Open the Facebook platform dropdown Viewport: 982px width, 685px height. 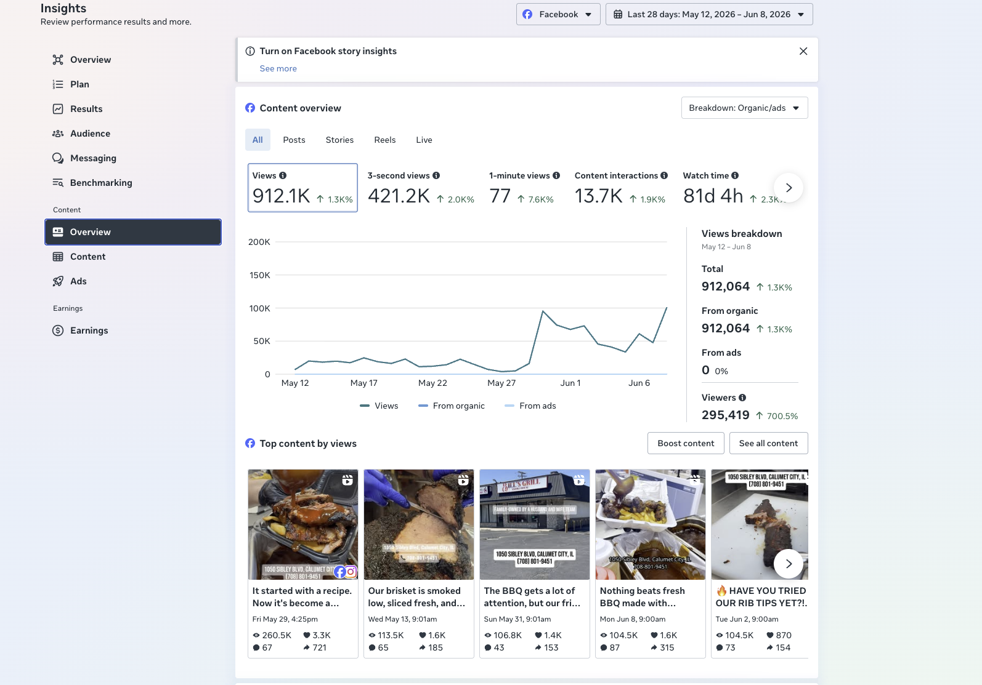[558, 14]
